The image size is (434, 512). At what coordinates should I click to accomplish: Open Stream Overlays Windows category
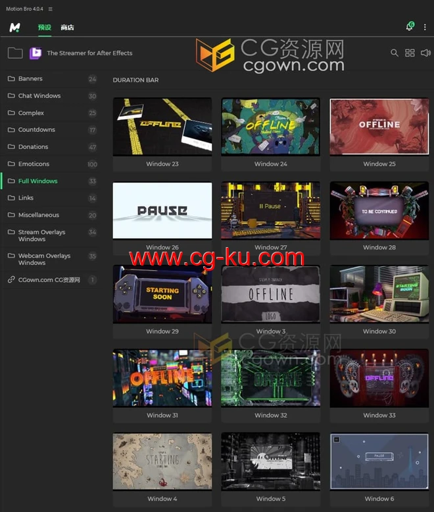tap(51, 235)
